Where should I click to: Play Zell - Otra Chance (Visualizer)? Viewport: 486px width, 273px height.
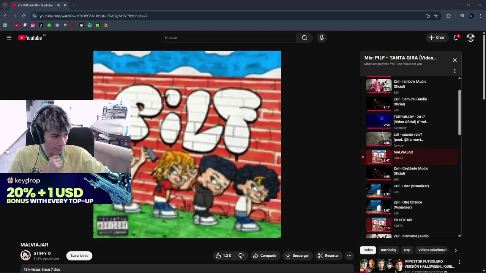(409, 207)
